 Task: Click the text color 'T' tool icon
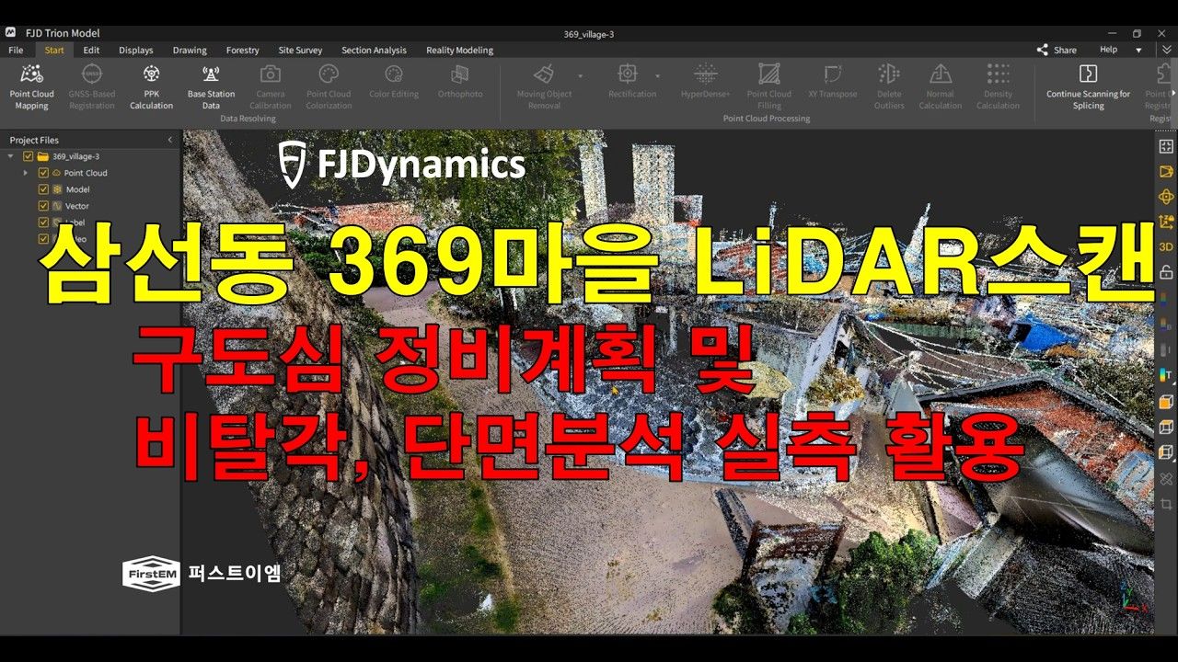click(x=1166, y=374)
